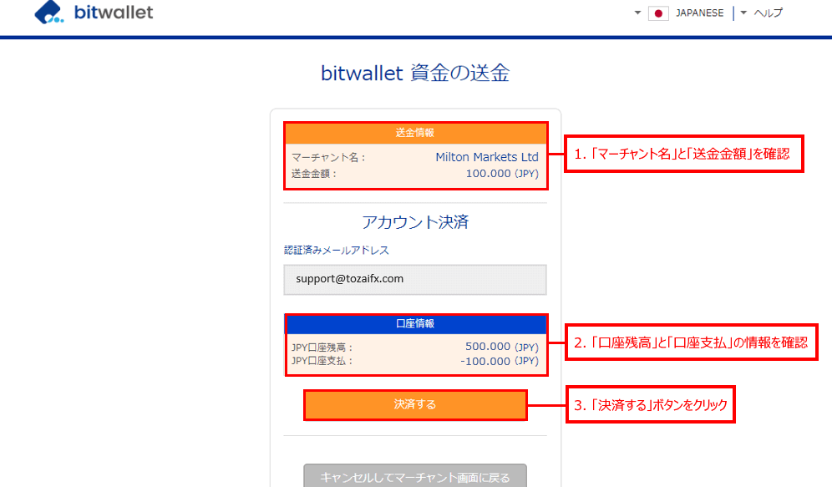Open the language selection dropdown arrow
This screenshot has width=832, height=487.
point(637,13)
